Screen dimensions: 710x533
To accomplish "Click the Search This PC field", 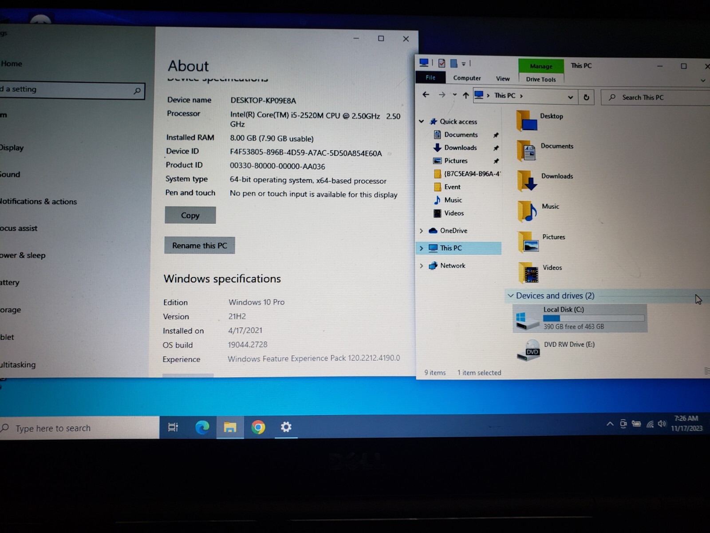I will pos(656,97).
